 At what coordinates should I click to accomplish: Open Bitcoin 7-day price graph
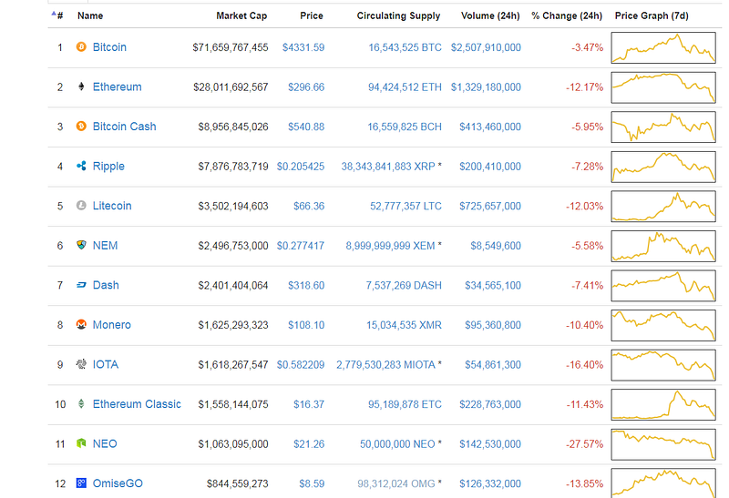(663, 47)
